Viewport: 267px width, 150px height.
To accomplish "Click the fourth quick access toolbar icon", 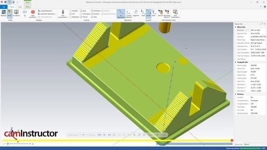I will point(13,2).
